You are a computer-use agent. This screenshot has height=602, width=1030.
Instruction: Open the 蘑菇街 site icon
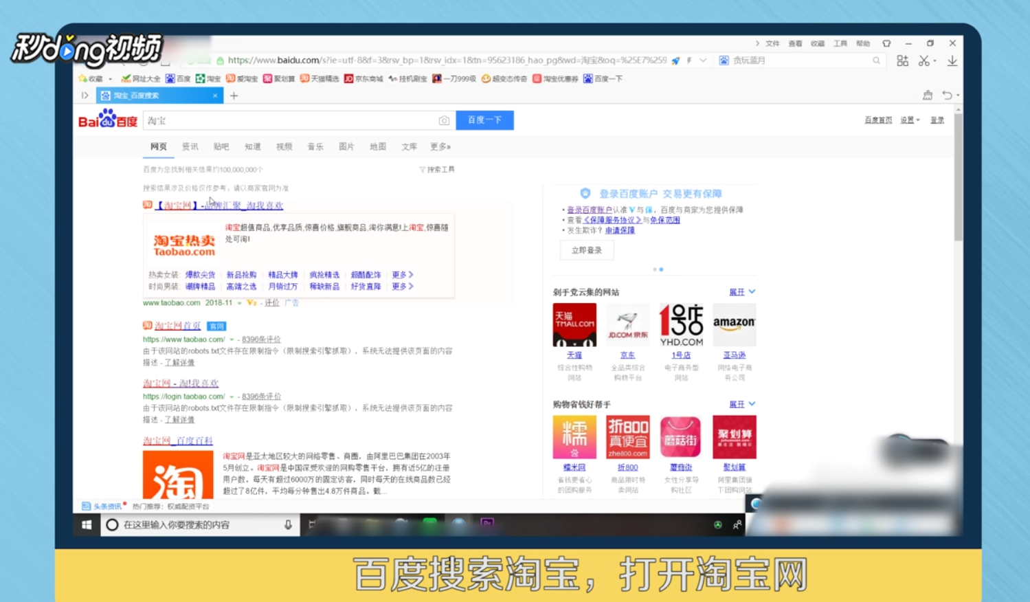coord(681,437)
